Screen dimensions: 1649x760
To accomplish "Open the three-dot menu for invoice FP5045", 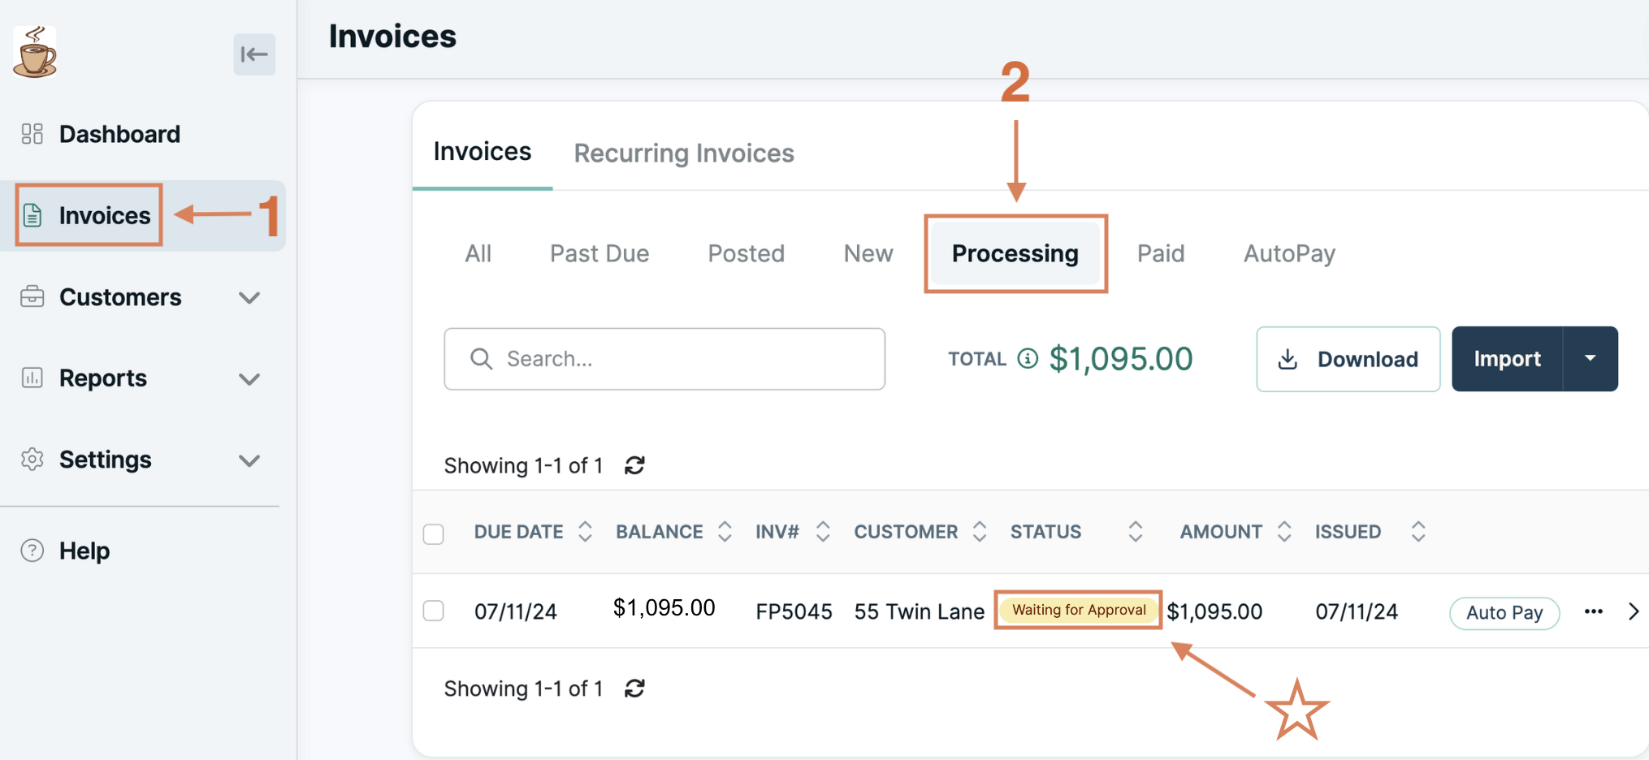I will (1593, 611).
